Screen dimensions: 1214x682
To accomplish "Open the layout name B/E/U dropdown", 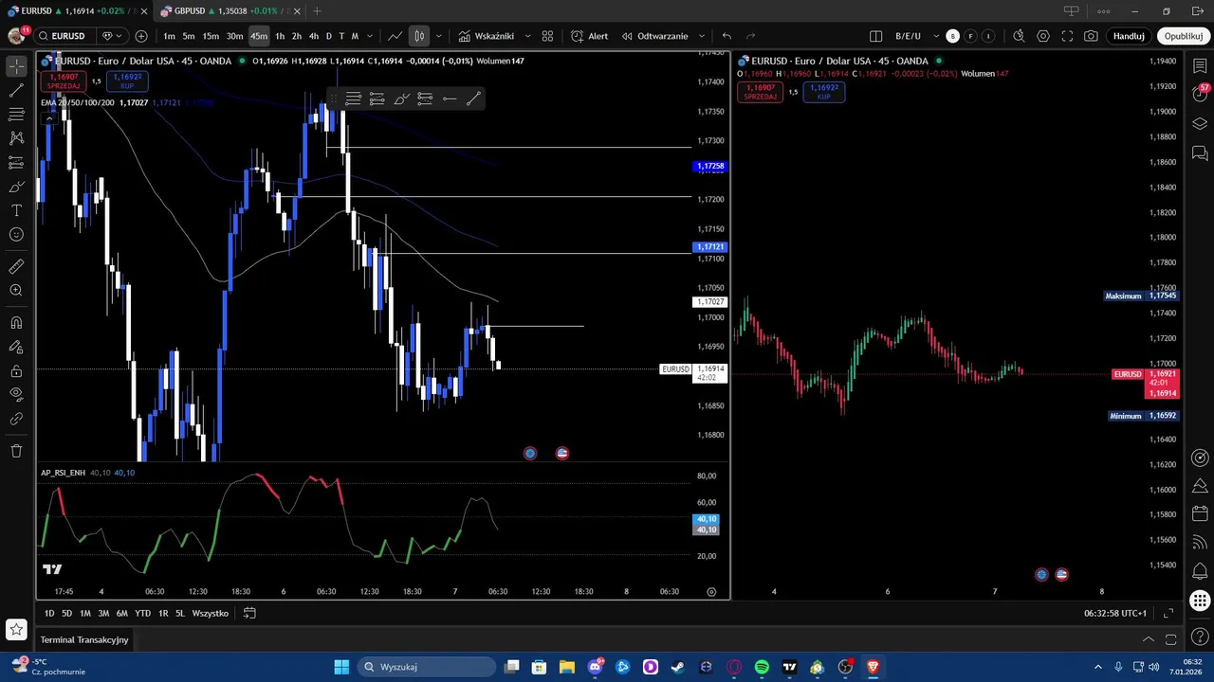I will [915, 36].
